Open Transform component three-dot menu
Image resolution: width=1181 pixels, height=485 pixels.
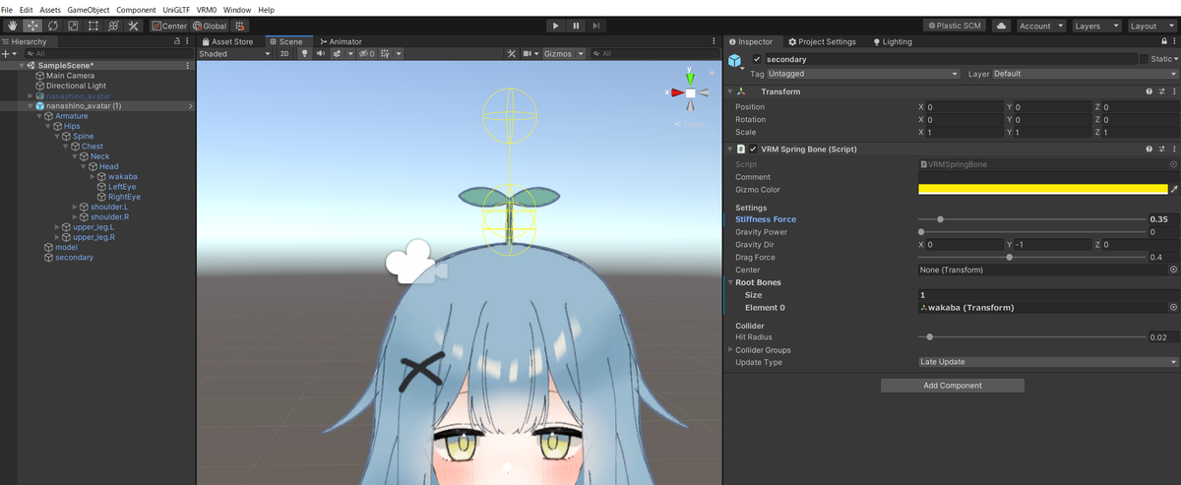pos(1173,91)
